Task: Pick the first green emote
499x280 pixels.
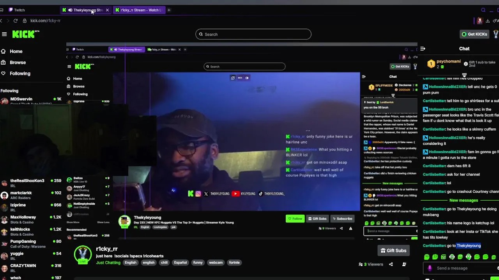Action: pos(426,257)
